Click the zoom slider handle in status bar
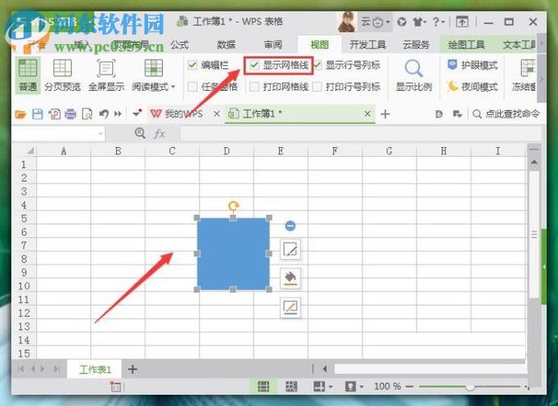Image resolution: width=558 pixels, height=406 pixels. [470, 387]
